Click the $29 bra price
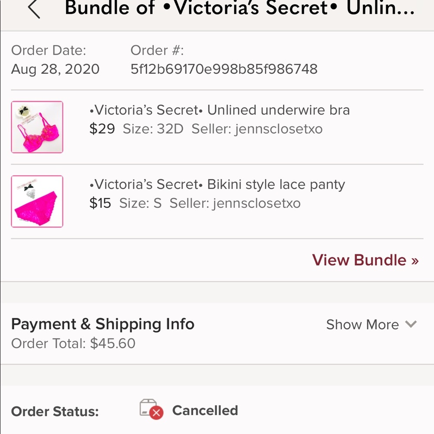Screen dimensions: 434x434 (x=102, y=129)
